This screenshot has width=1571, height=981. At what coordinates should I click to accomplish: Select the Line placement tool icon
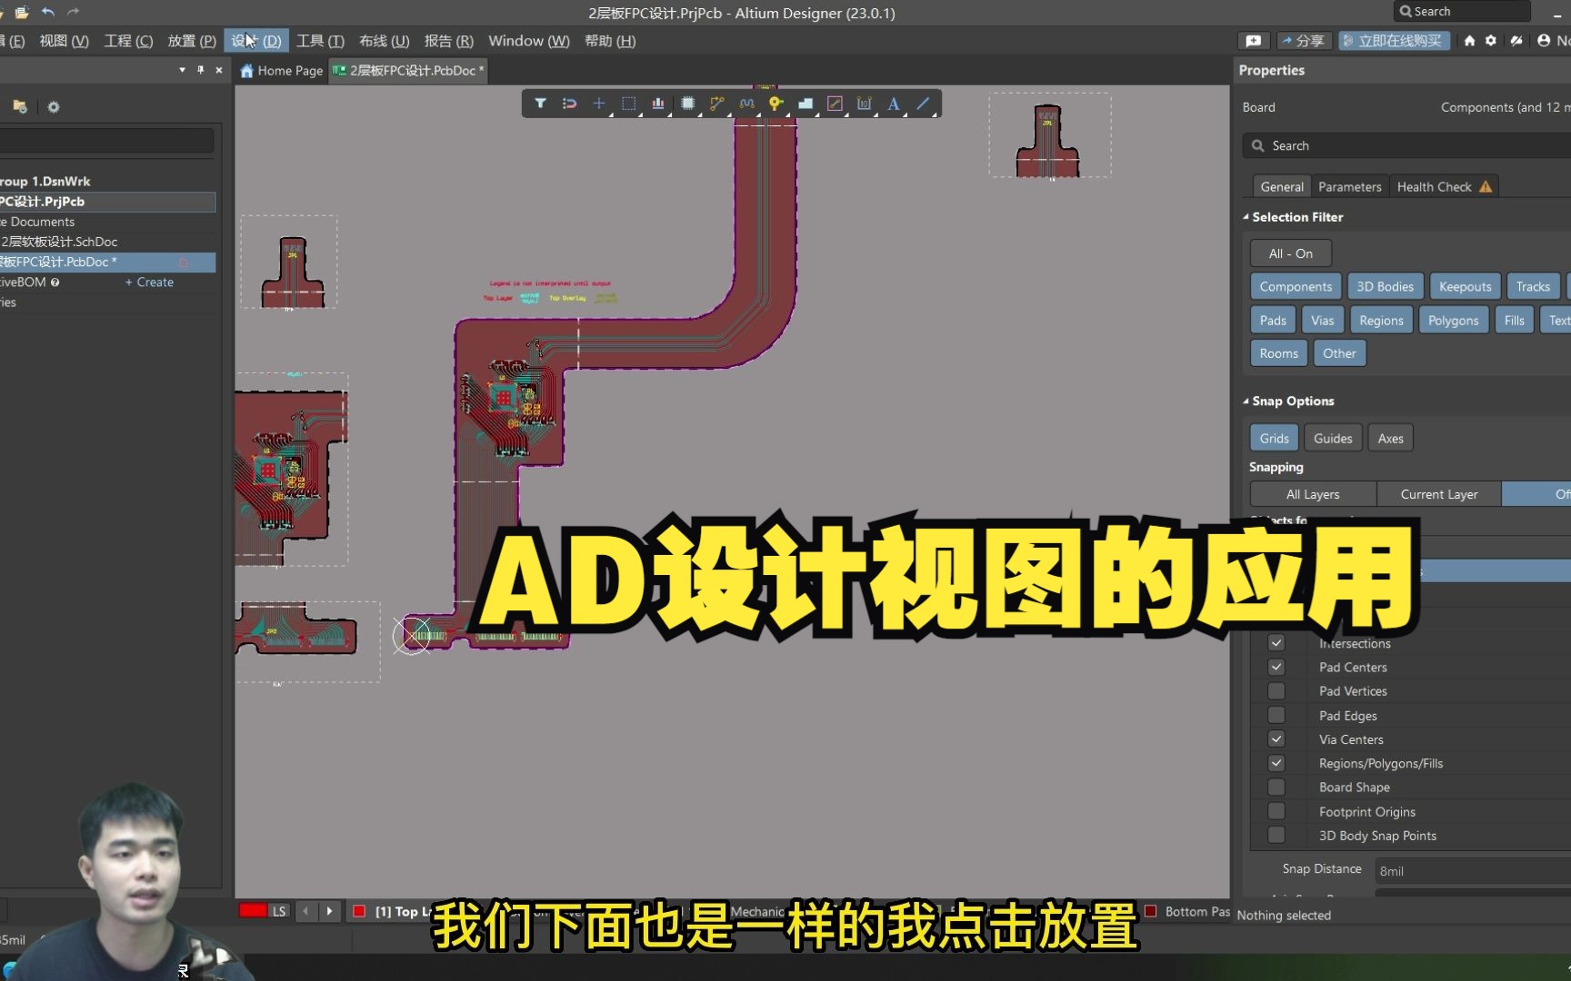point(923,104)
